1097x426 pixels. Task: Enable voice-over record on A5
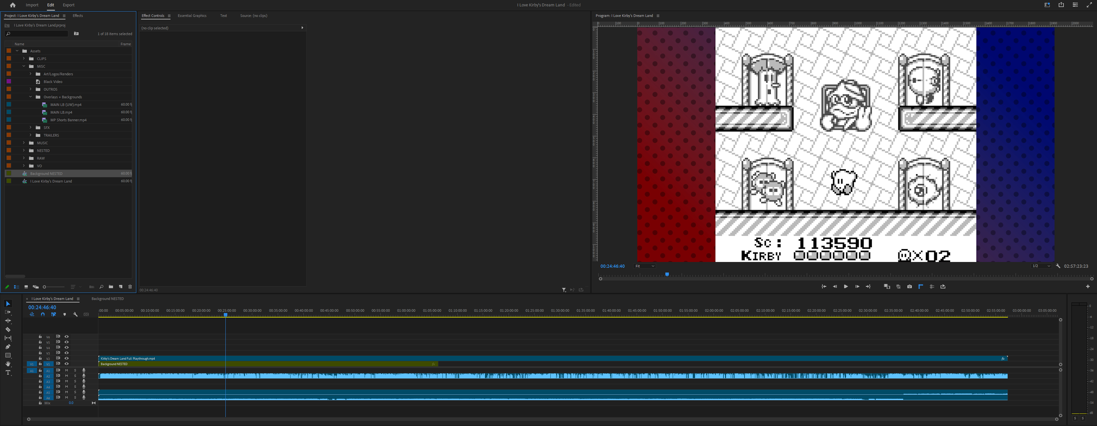pyautogui.click(x=83, y=392)
